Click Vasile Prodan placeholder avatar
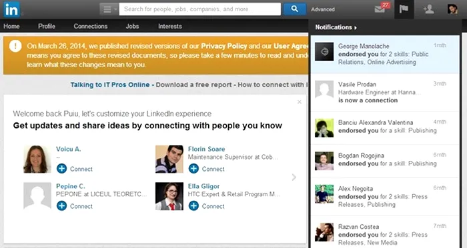The width and height of the screenshot is (467, 248). click(x=324, y=90)
